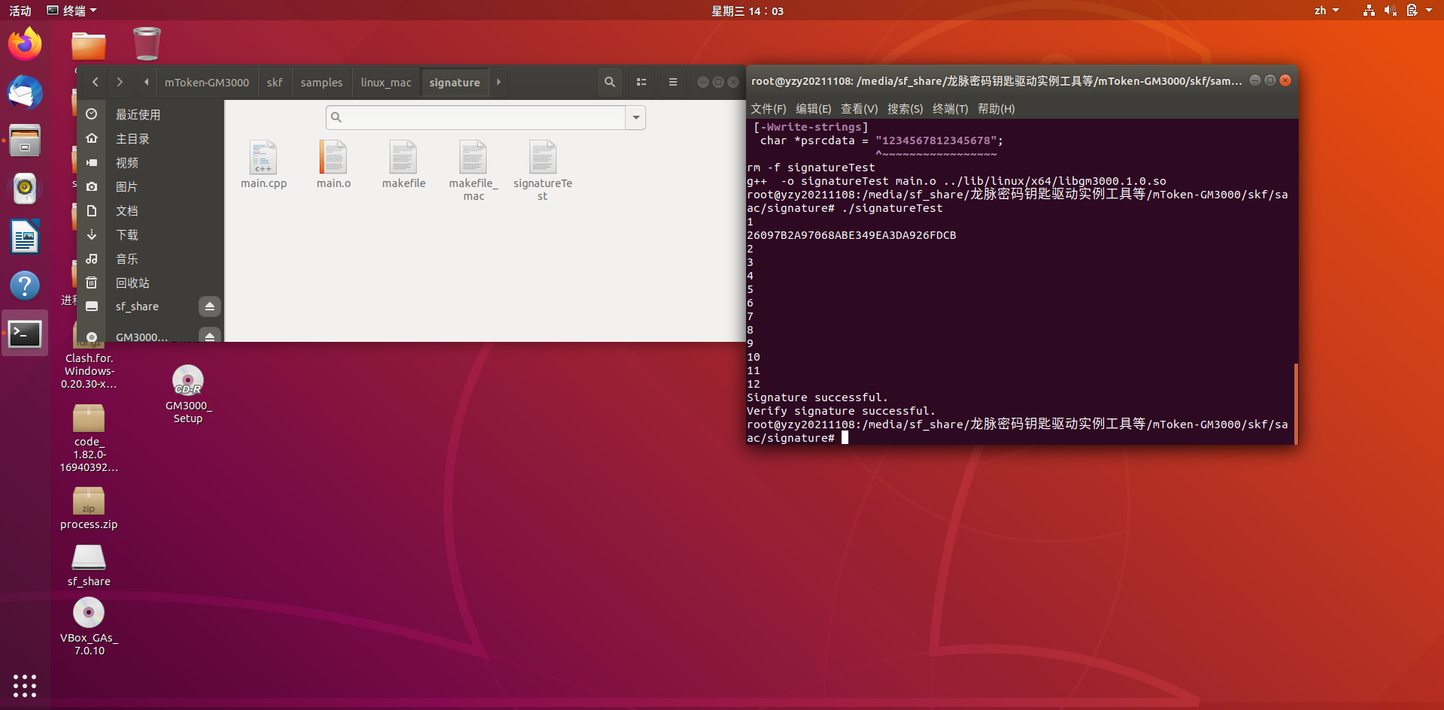Click the terminal vertical scrollbar
Viewport: 1444px width, 710px height.
coord(1295,403)
